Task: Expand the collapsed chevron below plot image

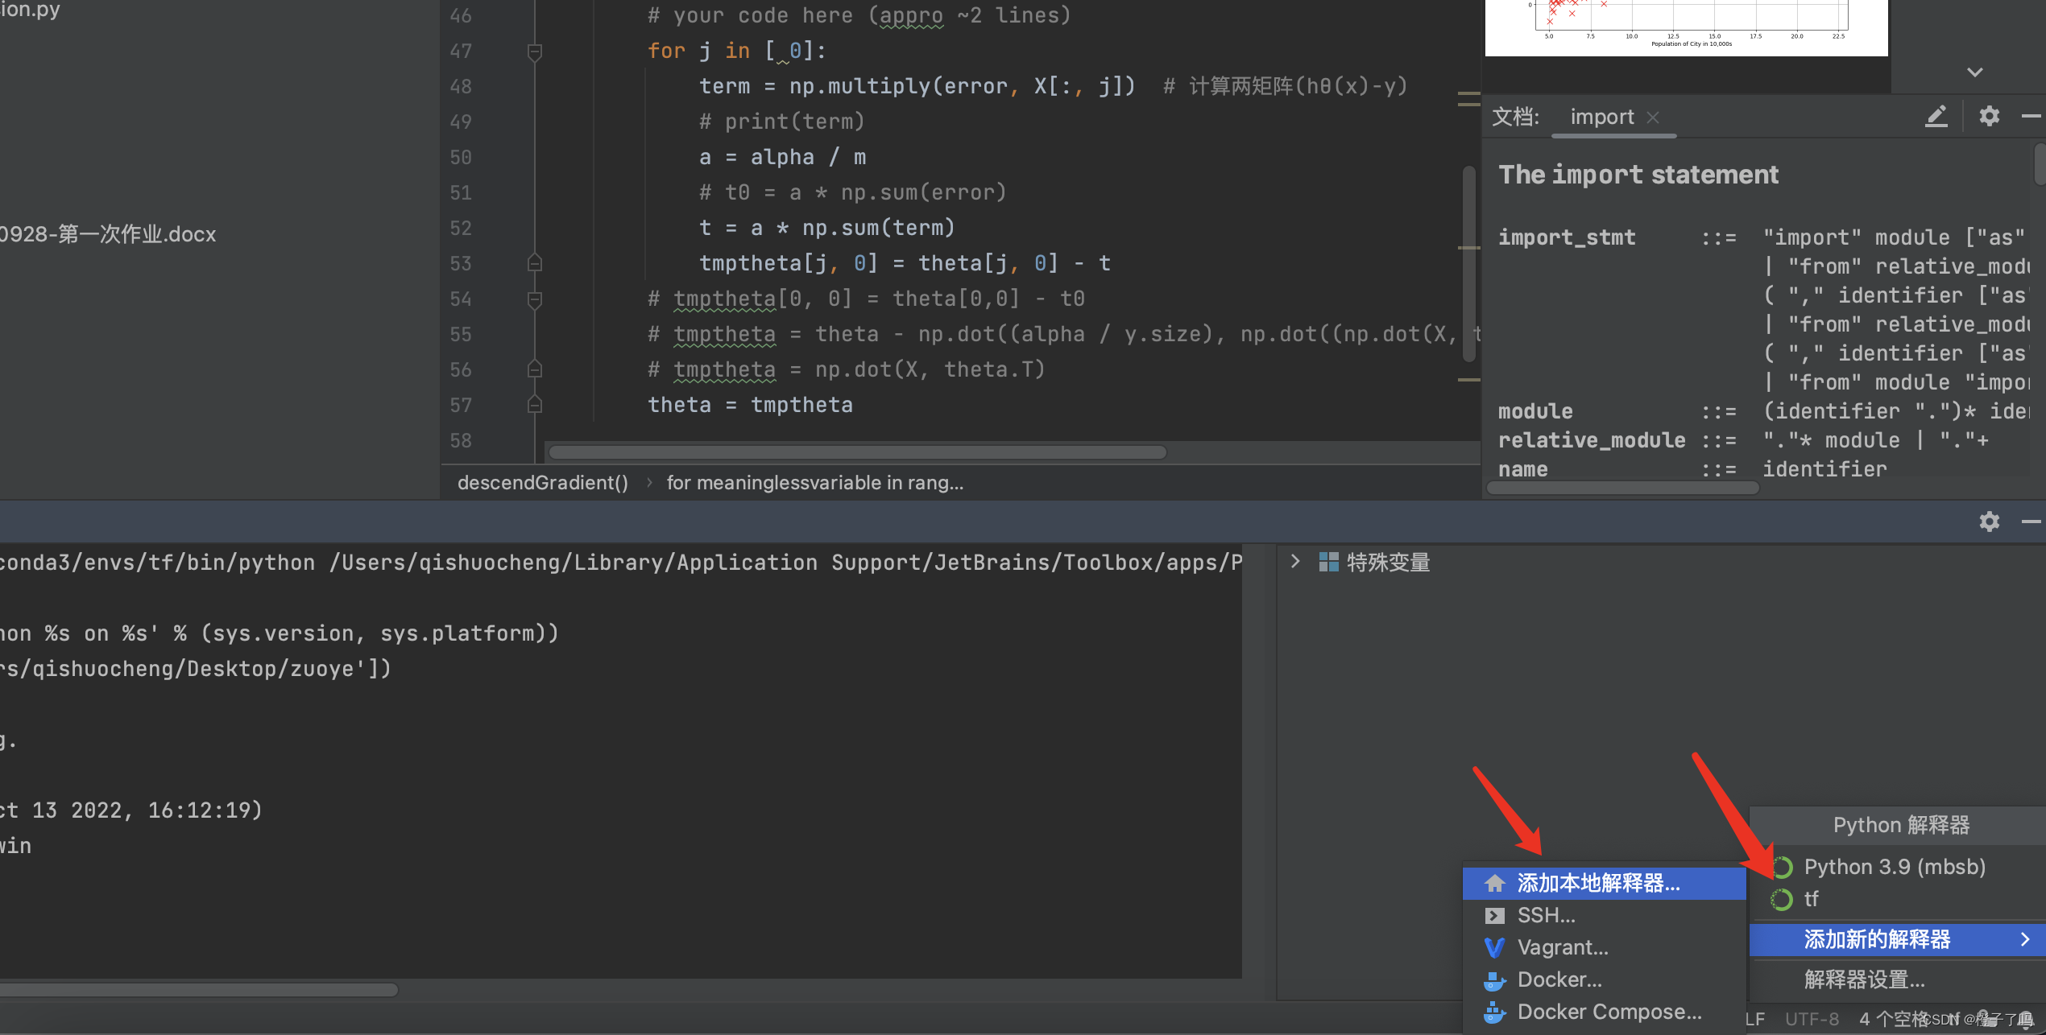Action: click(1974, 72)
